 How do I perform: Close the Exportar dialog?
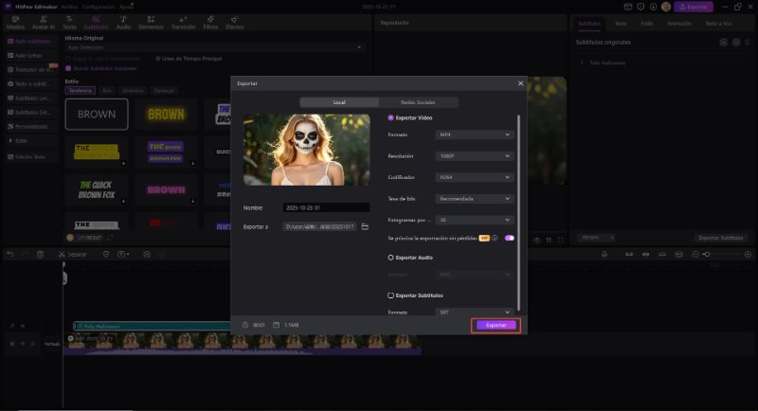520,83
